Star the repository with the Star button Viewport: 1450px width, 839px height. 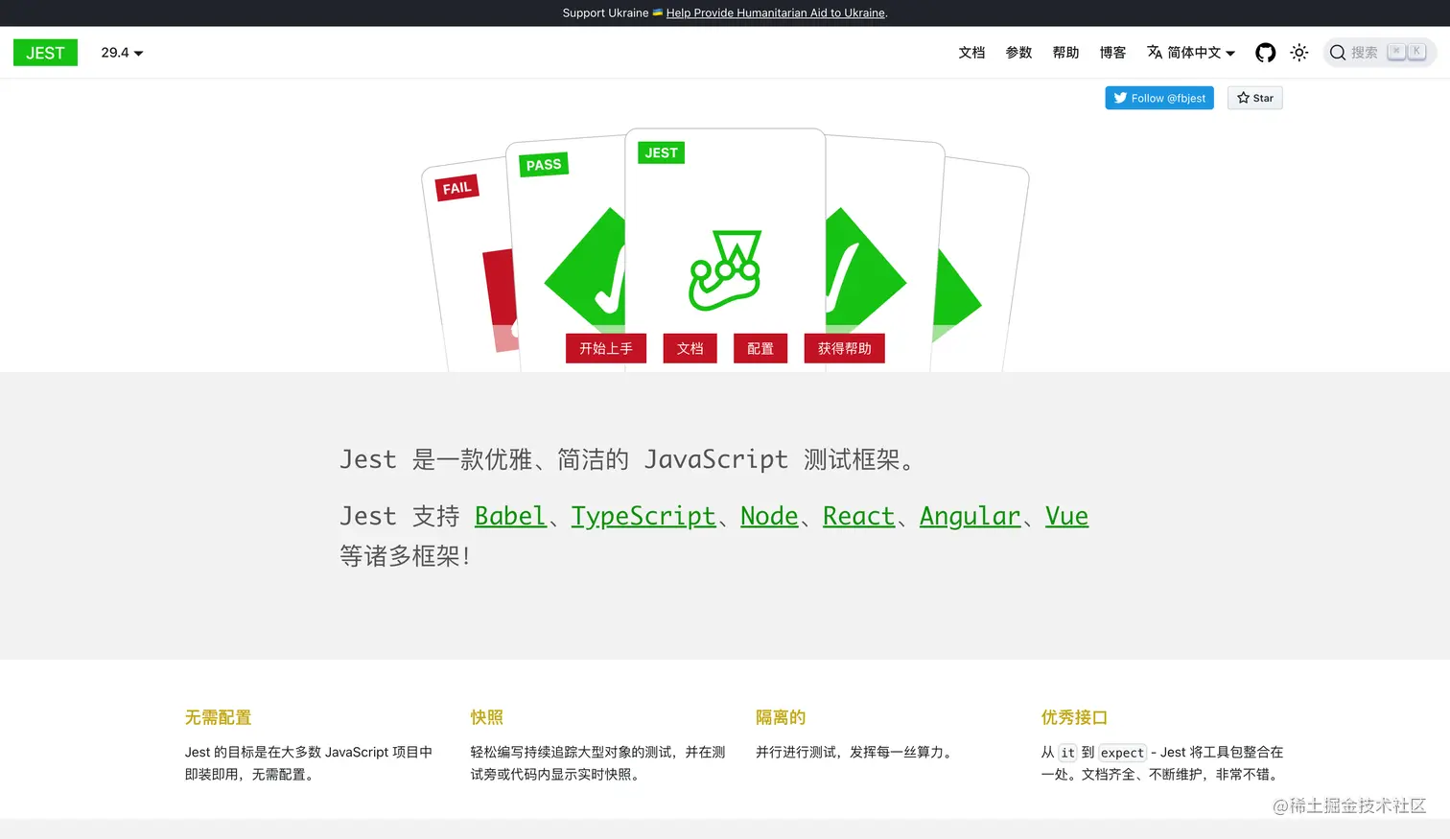tap(1254, 98)
